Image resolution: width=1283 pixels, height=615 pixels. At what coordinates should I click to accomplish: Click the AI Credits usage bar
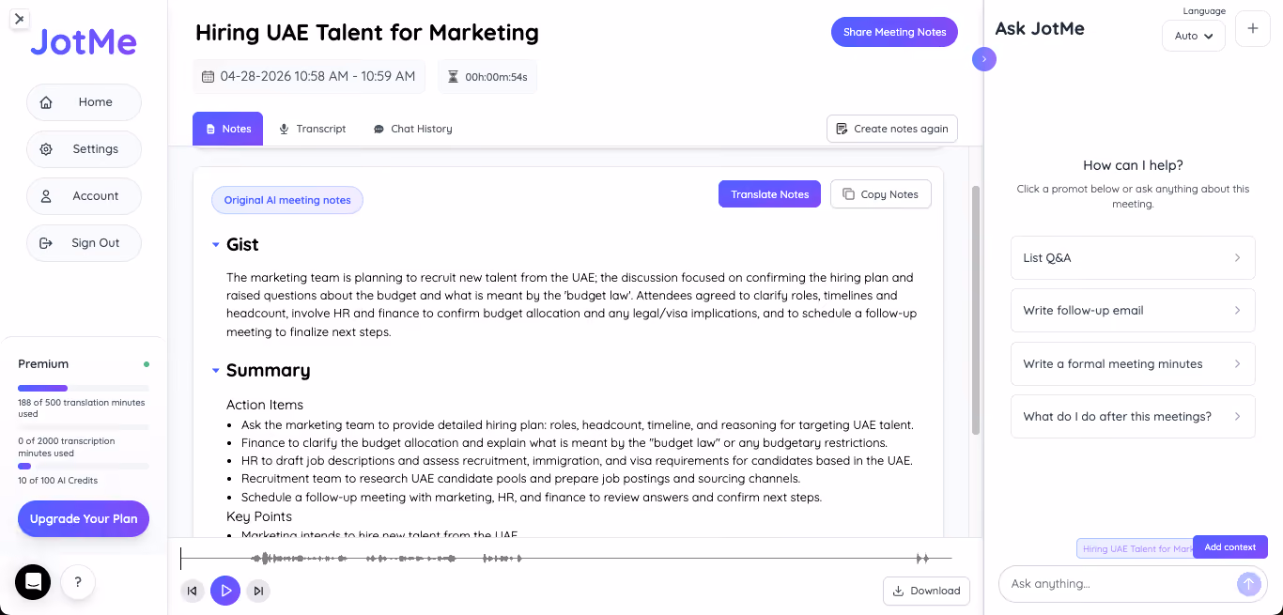(84, 466)
